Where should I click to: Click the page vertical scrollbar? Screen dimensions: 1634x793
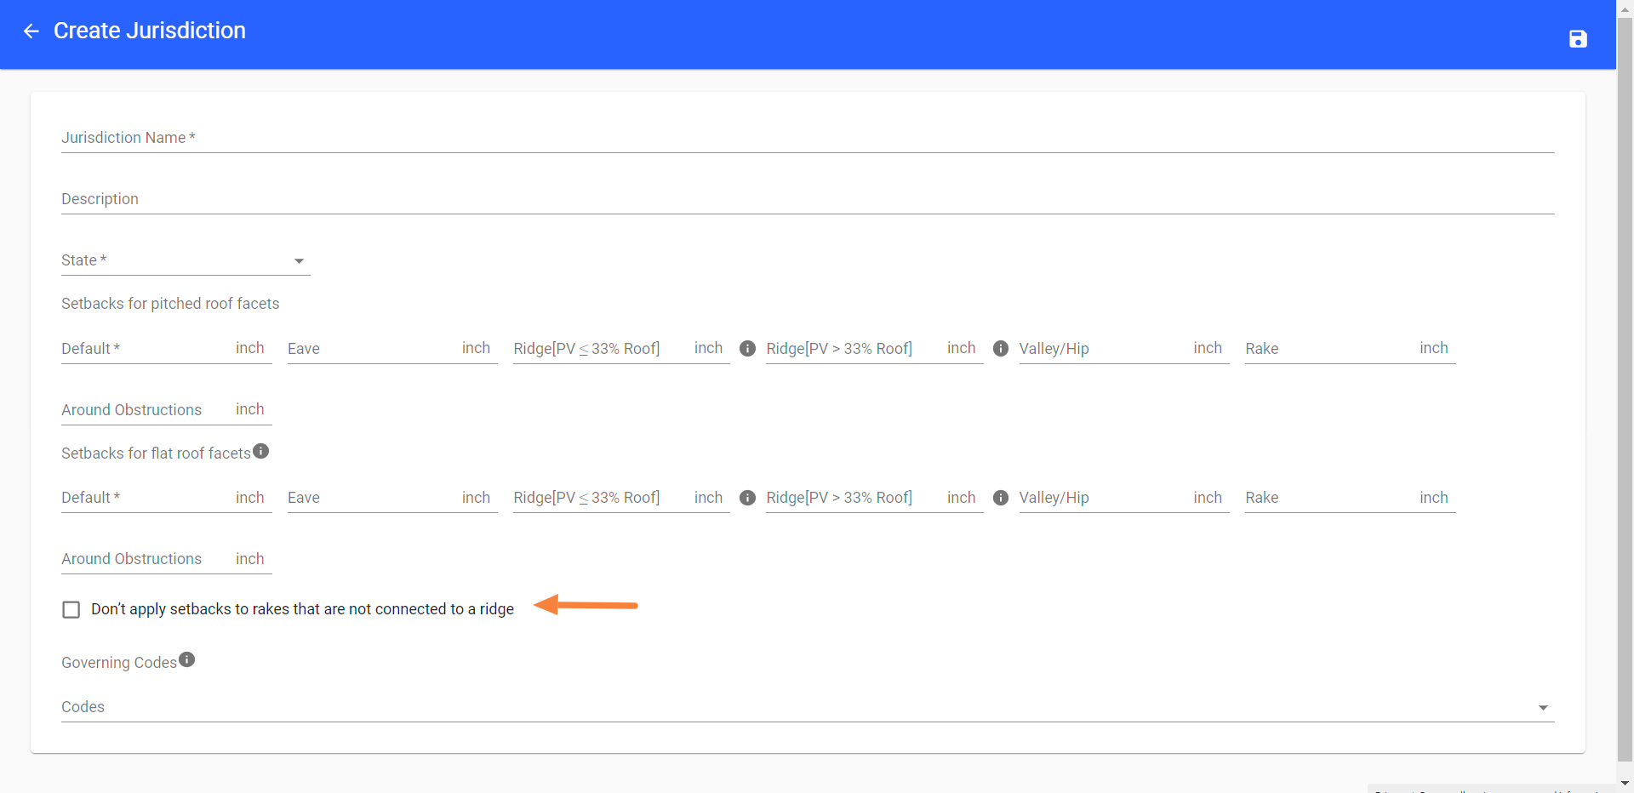(x=1625, y=383)
